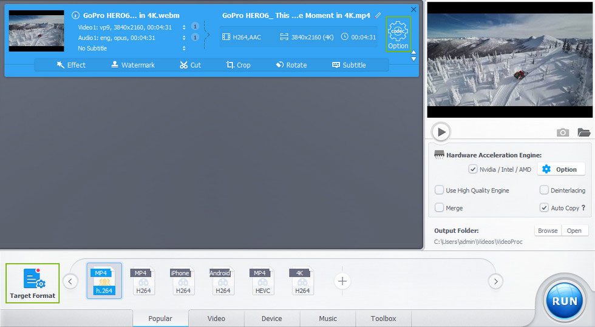Show earlier format presets with the left arrow
Screen dimensions: 595x327
70,281
